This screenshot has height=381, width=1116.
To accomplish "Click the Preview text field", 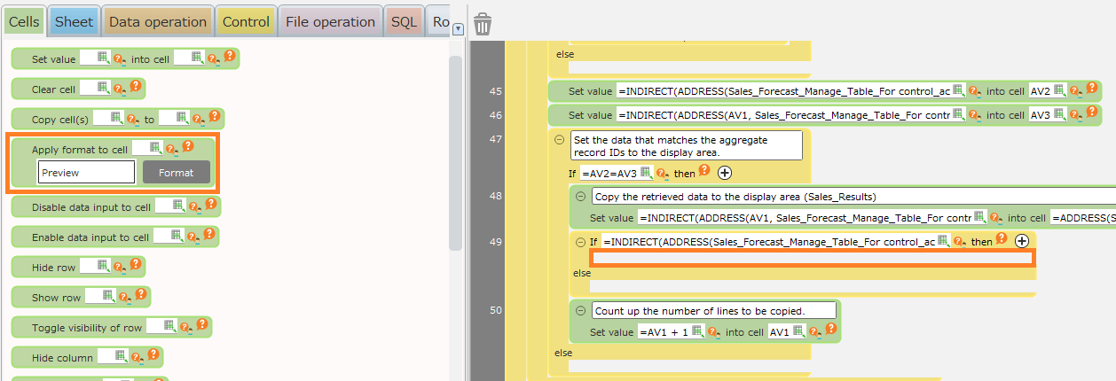I will pos(86,173).
